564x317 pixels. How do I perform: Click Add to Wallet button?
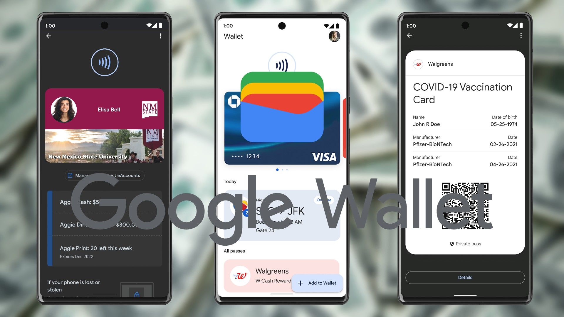pyautogui.click(x=317, y=283)
